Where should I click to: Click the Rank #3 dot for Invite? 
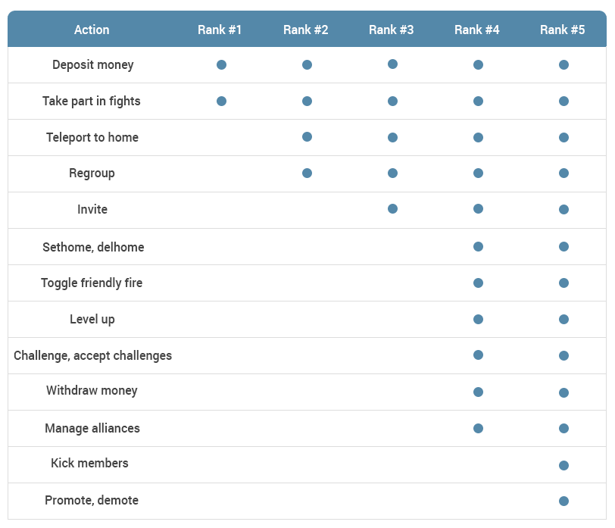click(392, 209)
